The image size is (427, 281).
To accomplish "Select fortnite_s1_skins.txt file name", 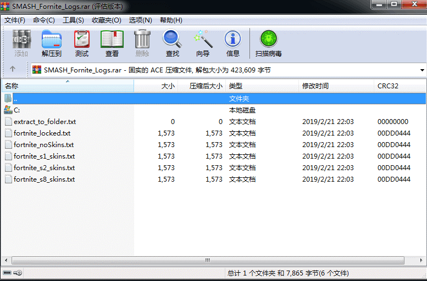I will click(45, 156).
